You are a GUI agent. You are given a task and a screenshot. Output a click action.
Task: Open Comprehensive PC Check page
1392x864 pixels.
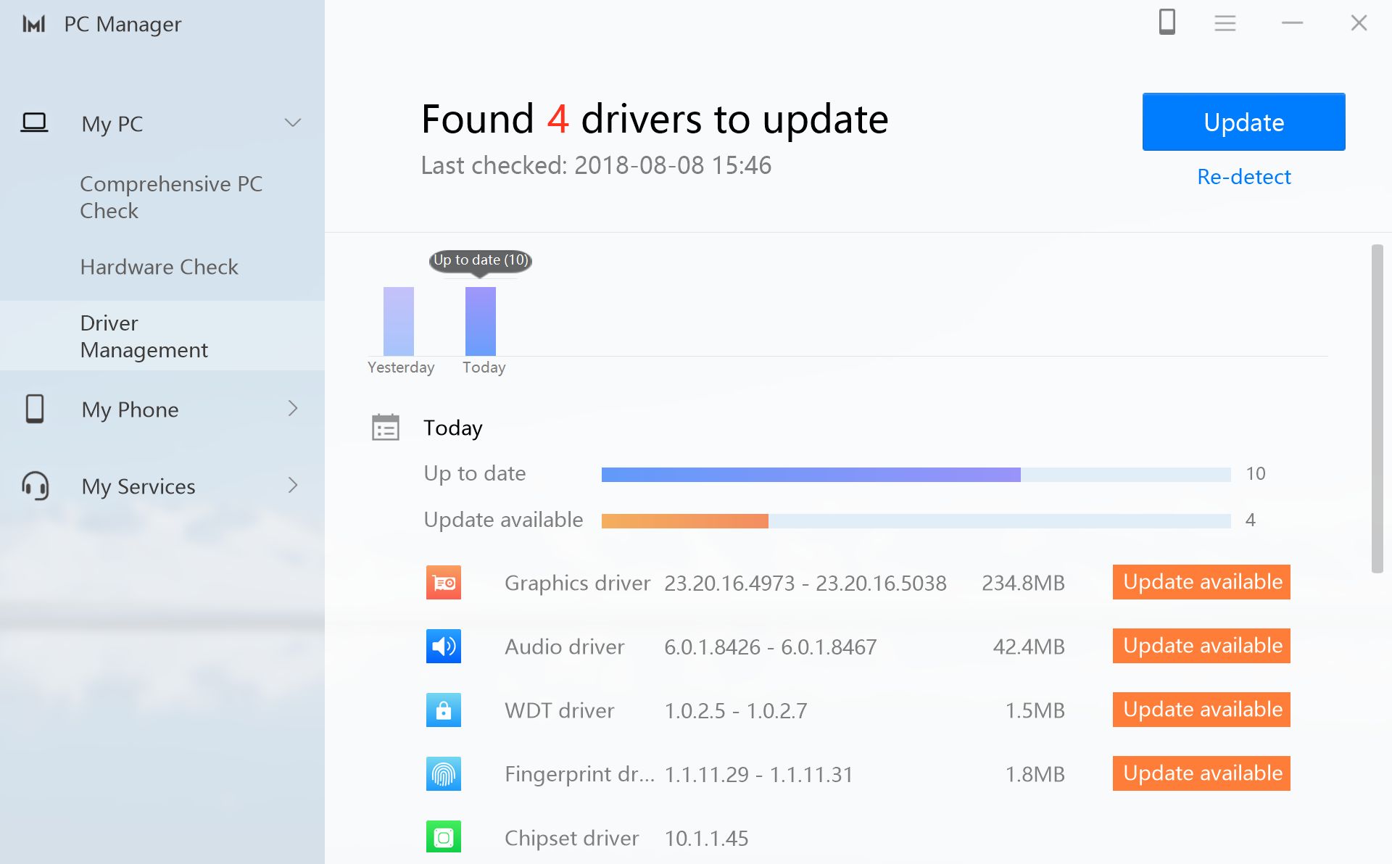click(170, 197)
